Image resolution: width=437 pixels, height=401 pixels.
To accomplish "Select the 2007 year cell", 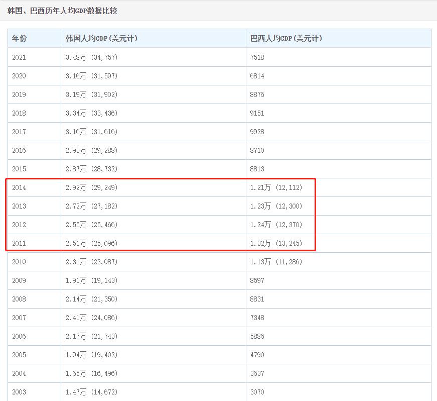I will tap(19, 318).
